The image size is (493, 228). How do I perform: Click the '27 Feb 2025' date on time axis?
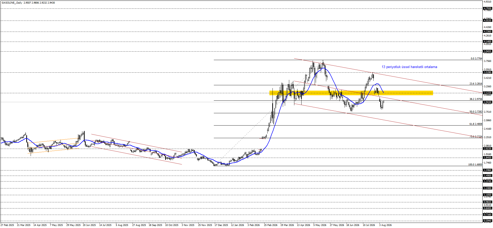click(7, 225)
